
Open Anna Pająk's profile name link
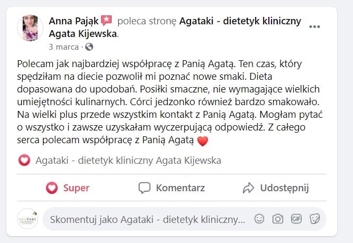pos(73,21)
